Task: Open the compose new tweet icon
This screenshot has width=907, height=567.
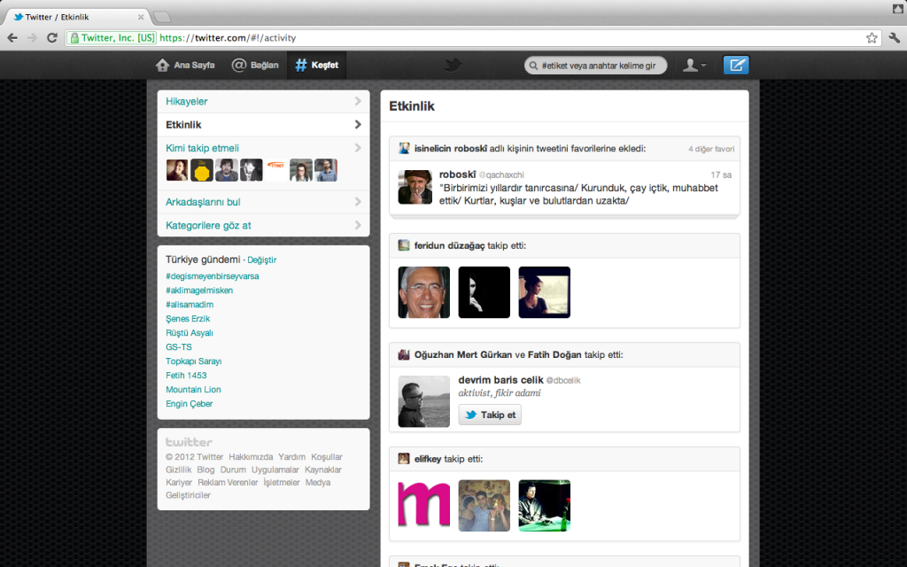Action: [735, 65]
